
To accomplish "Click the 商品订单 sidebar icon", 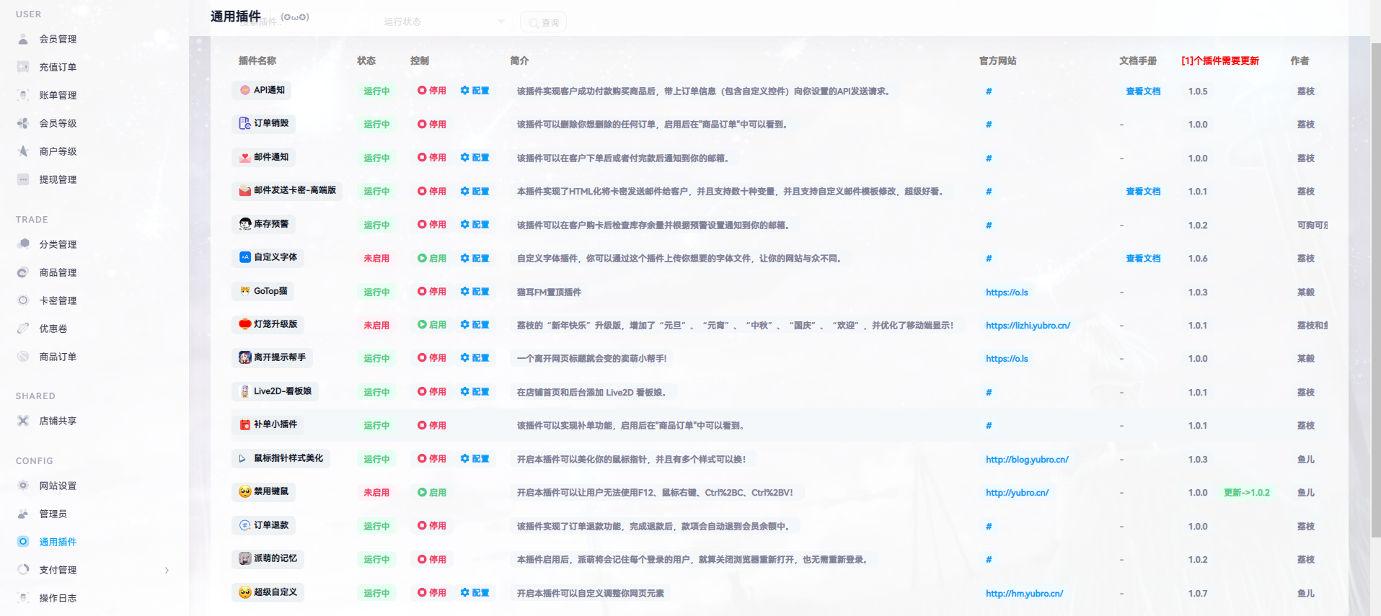I will point(23,357).
